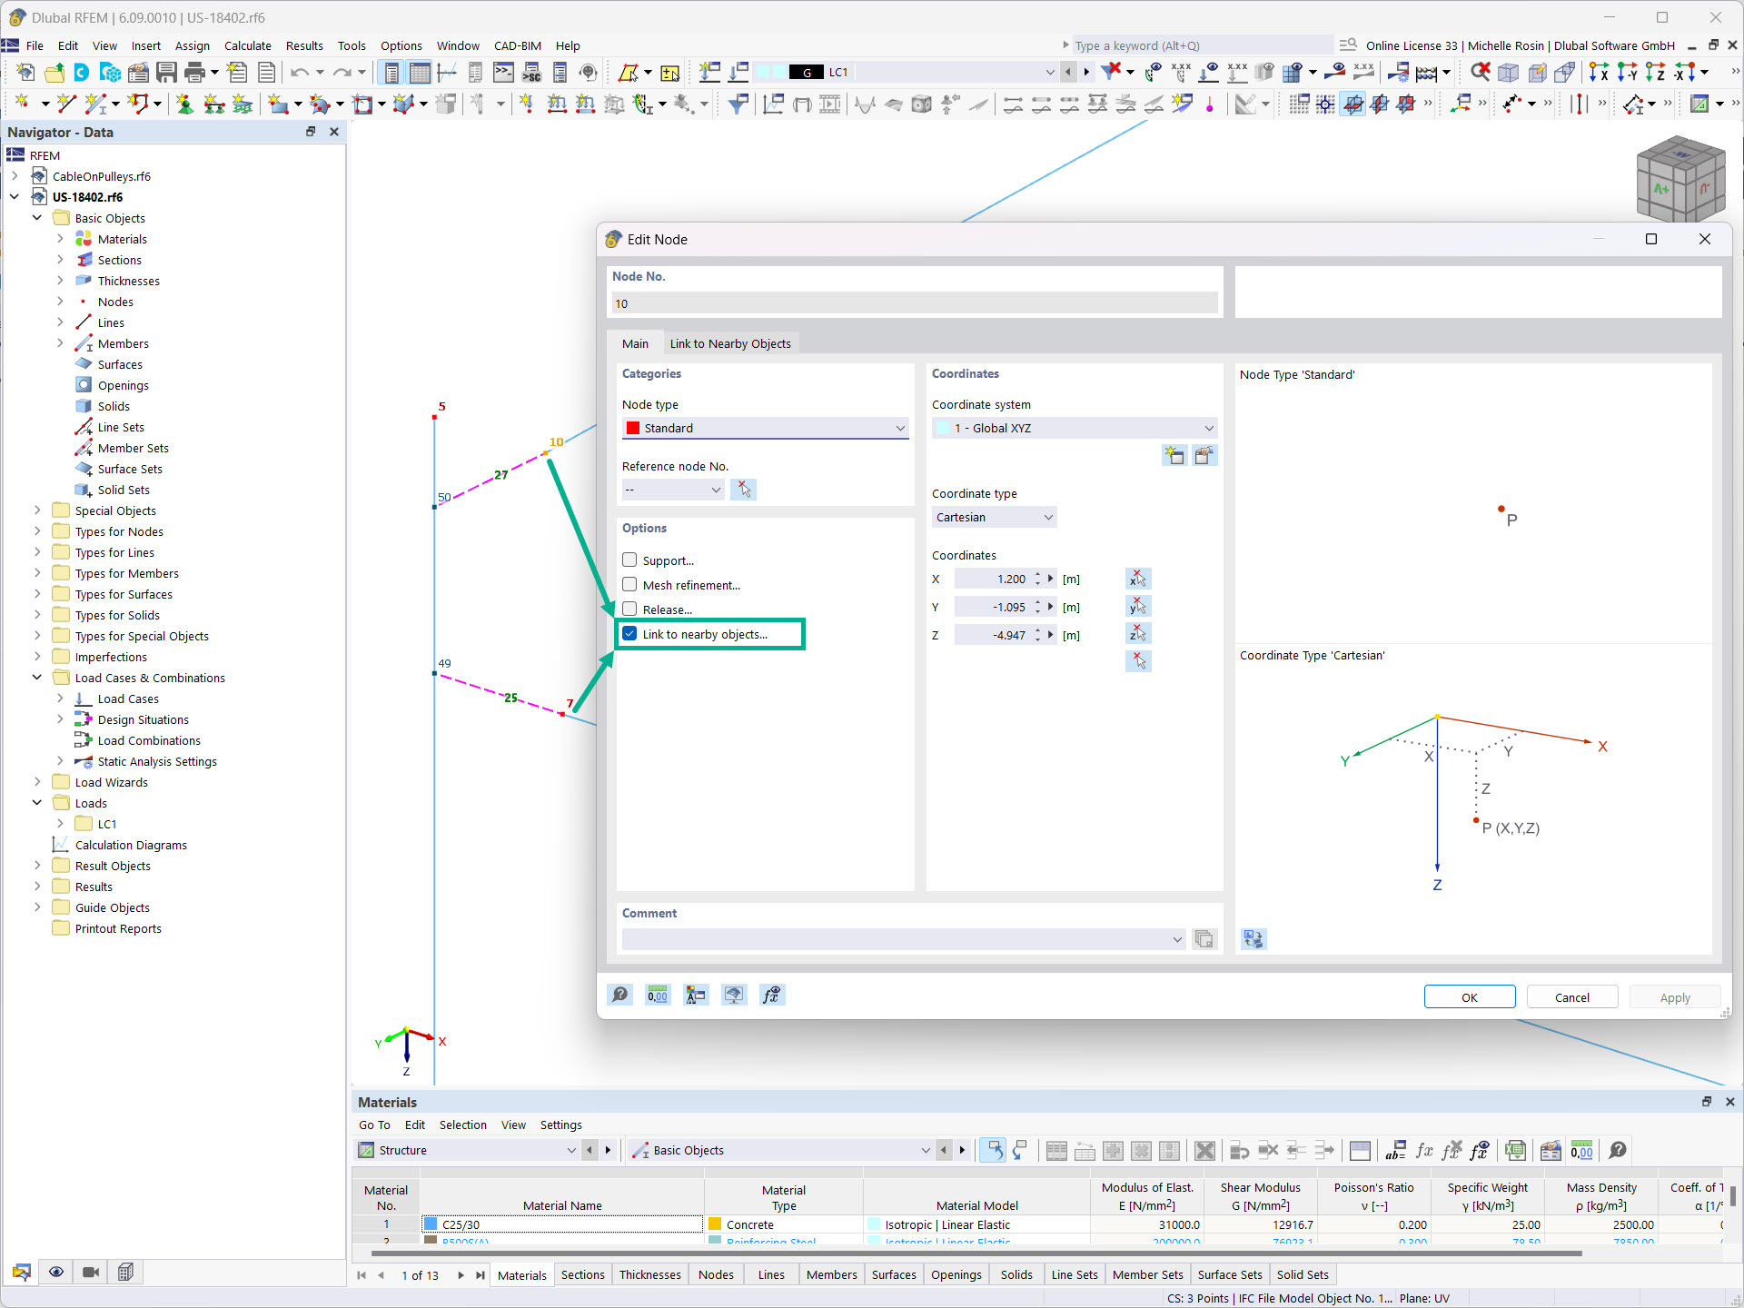Click the Save file toolbar icon
1744x1308 pixels.
pos(166,72)
